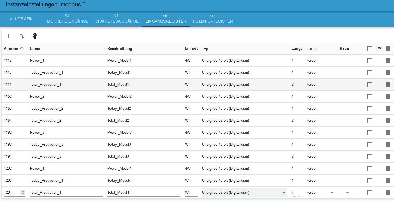Screen dimensions: 394x201
Task: Delete the Today_Production_3 row
Action: 388,145
